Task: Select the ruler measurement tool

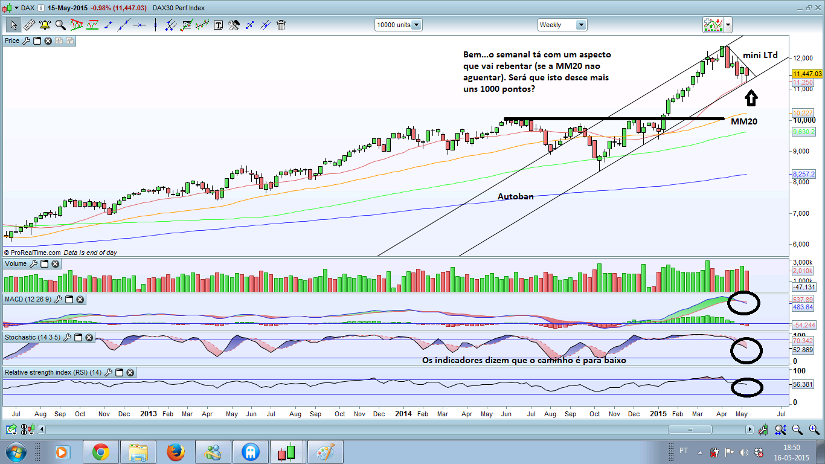Action: pyautogui.click(x=29, y=25)
